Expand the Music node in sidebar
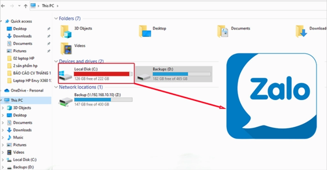This screenshot has width=327, height=170. click(x=4, y=138)
